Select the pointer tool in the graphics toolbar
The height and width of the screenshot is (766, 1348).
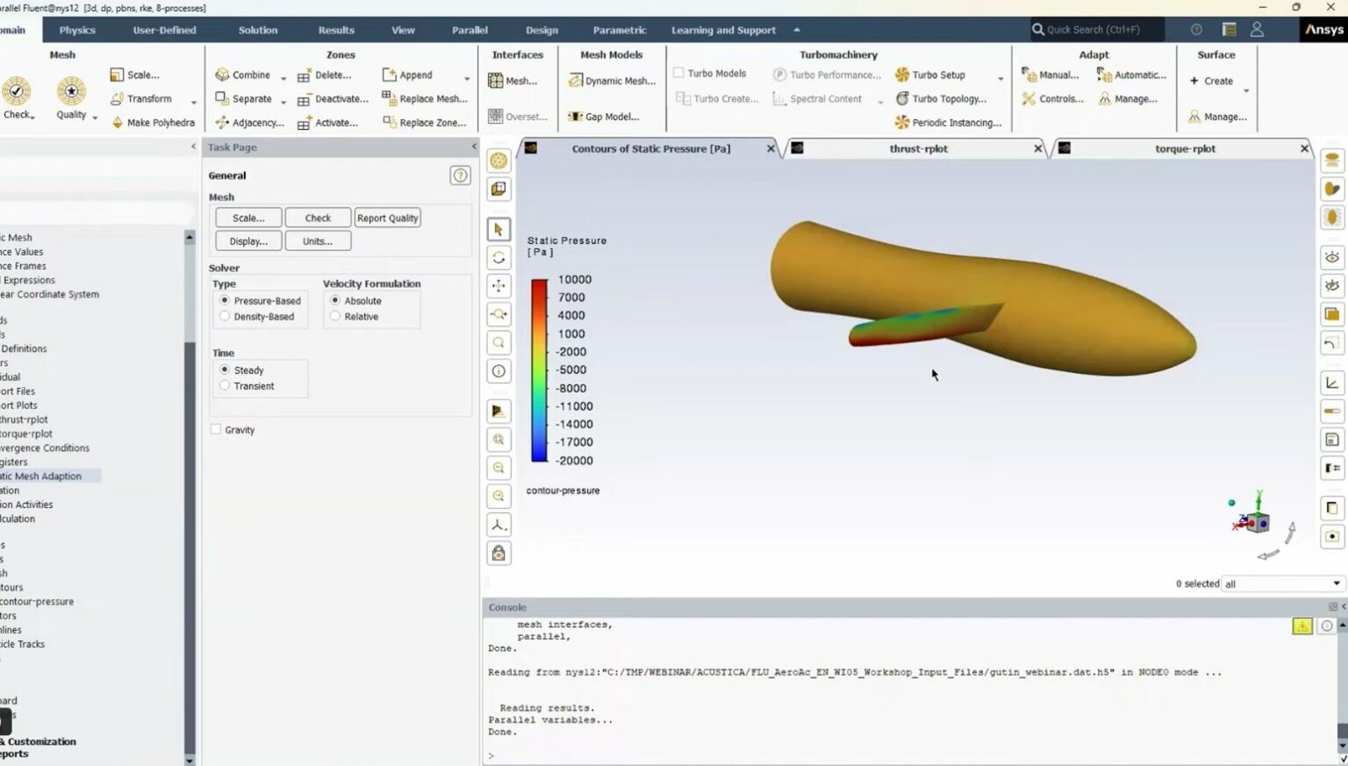point(498,229)
